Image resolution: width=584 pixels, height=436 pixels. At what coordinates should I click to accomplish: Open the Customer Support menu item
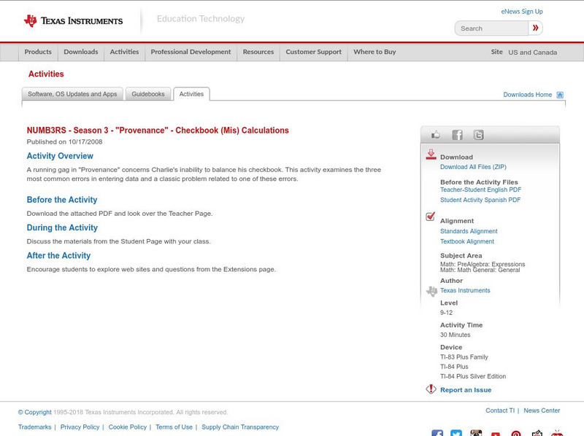pyautogui.click(x=313, y=52)
